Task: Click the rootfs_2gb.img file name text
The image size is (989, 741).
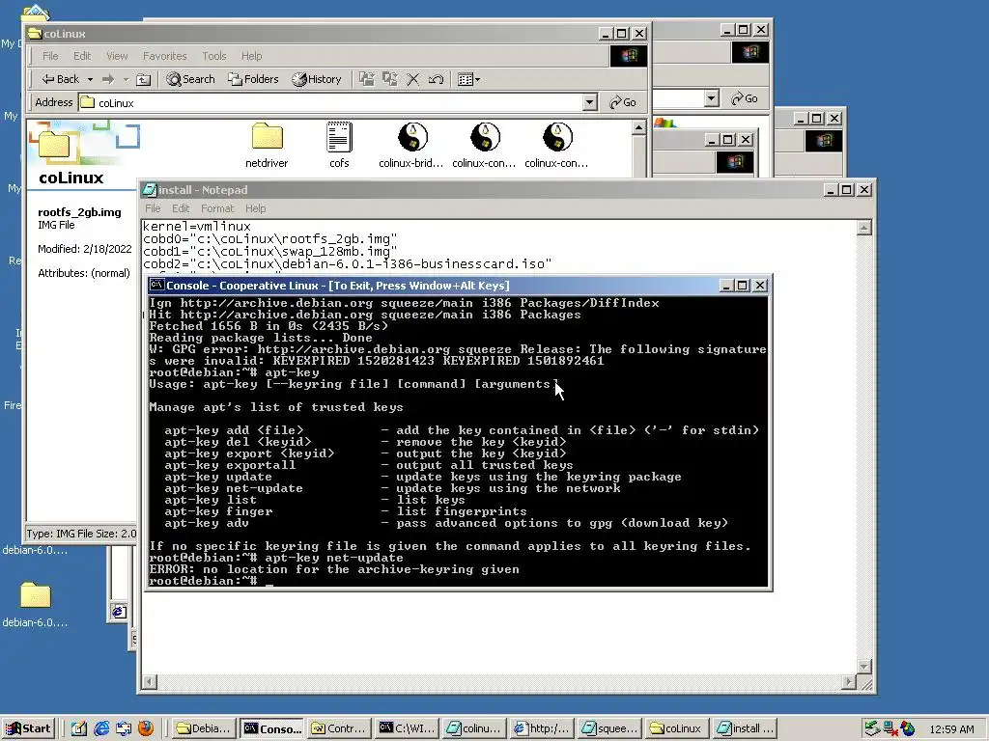Action: (79, 212)
